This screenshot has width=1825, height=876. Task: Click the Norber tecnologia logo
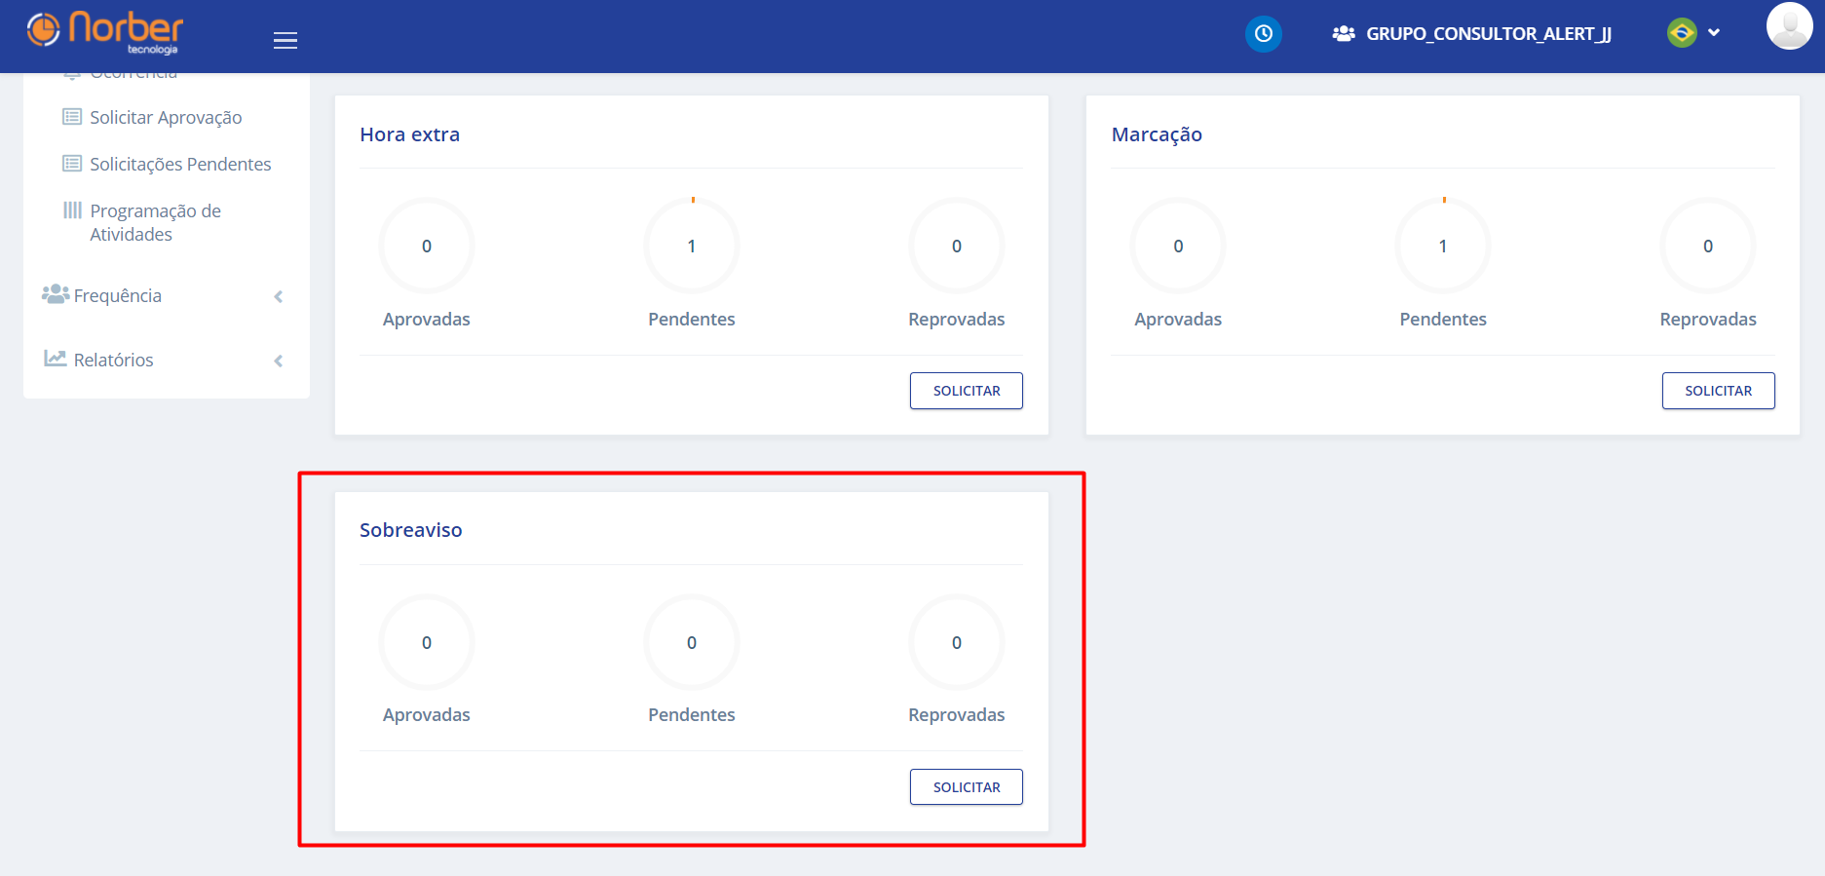click(x=104, y=32)
